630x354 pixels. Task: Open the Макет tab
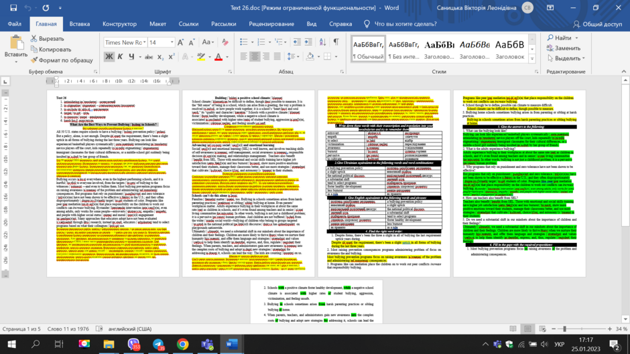coord(157,24)
